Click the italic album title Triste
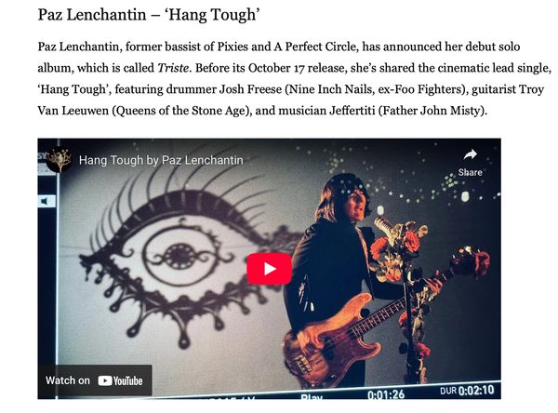The height and width of the screenshot is (413, 558). pyautogui.click(x=173, y=68)
